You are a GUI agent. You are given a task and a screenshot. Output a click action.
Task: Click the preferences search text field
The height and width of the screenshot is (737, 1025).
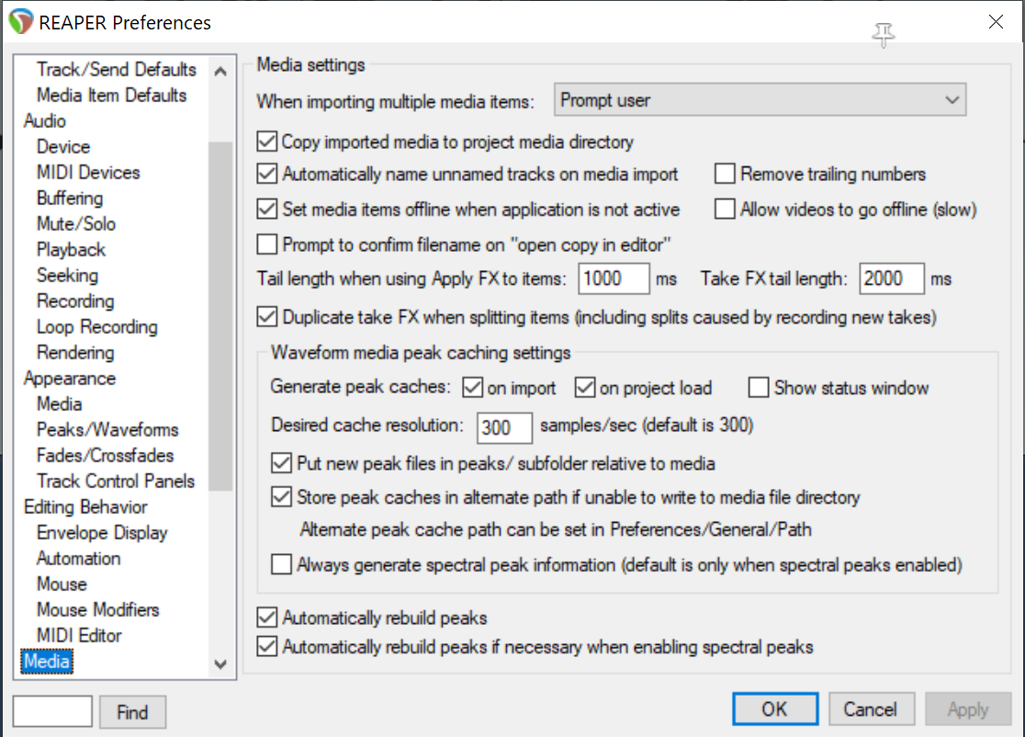pos(52,712)
